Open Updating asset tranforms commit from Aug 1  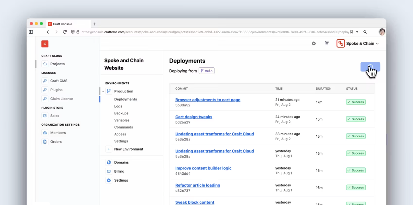[215, 151]
